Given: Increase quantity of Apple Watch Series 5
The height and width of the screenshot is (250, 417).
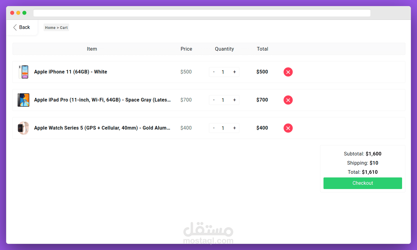Looking at the screenshot, I should 235,128.
